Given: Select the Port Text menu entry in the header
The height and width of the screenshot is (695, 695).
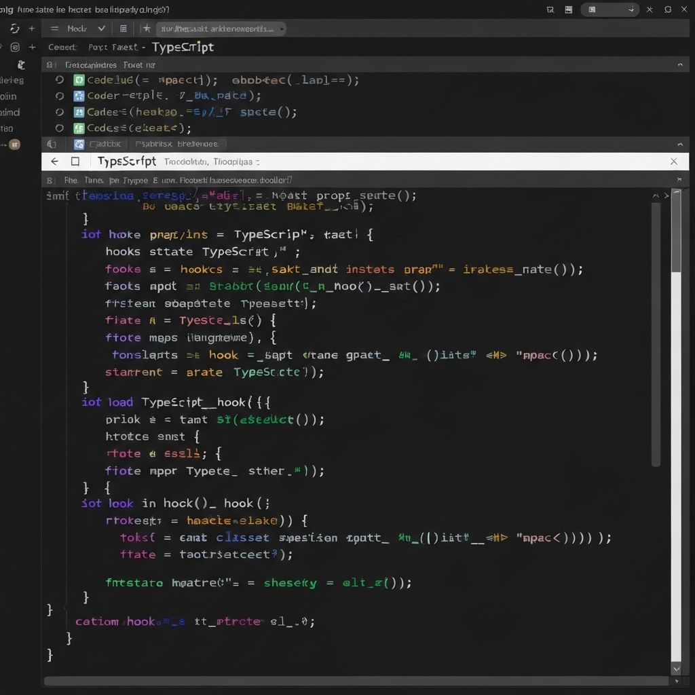Looking at the screenshot, I should pyautogui.click(x=112, y=47).
